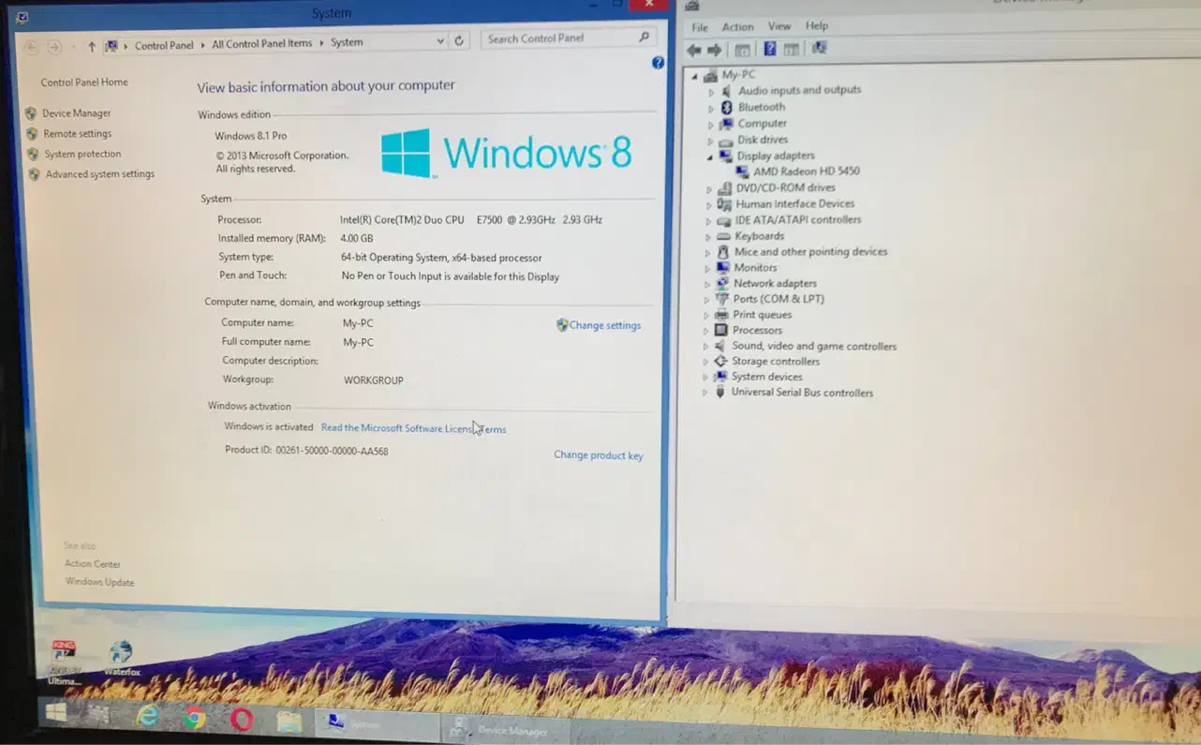Open System protection from the sidebar
This screenshot has height=745, width=1201.
tap(82, 155)
